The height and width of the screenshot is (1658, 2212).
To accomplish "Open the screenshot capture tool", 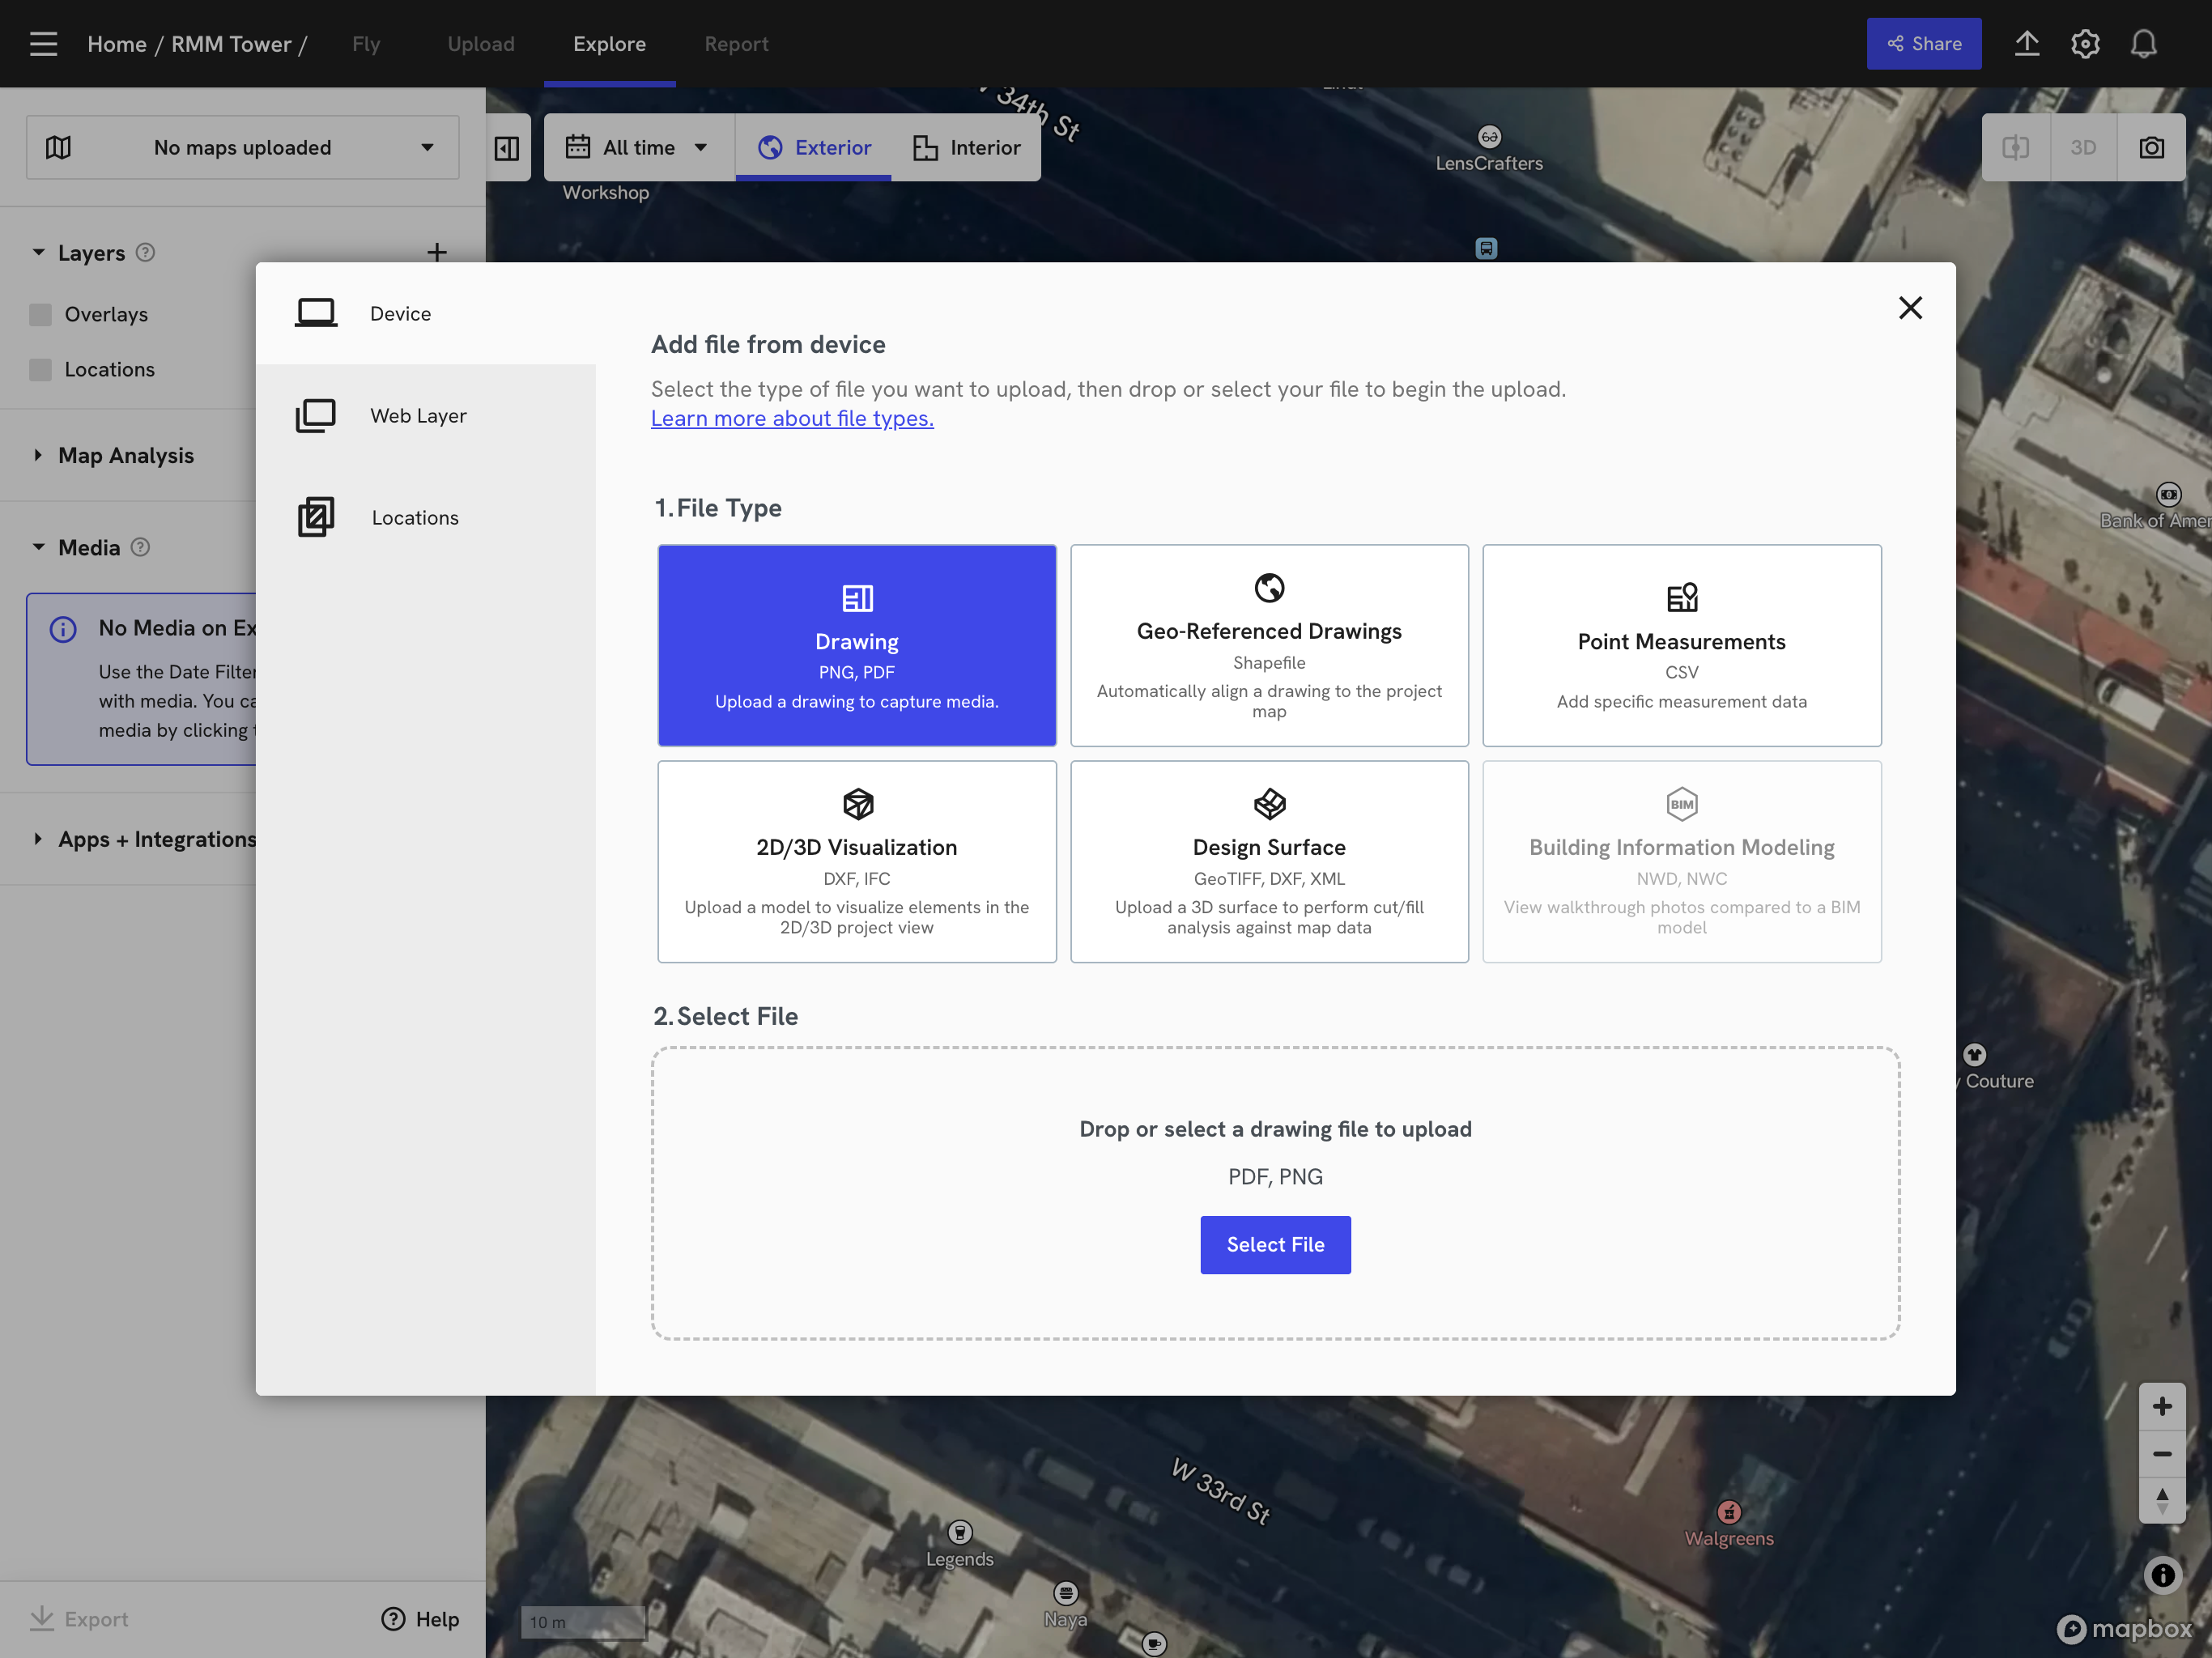I will [2152, 147].
